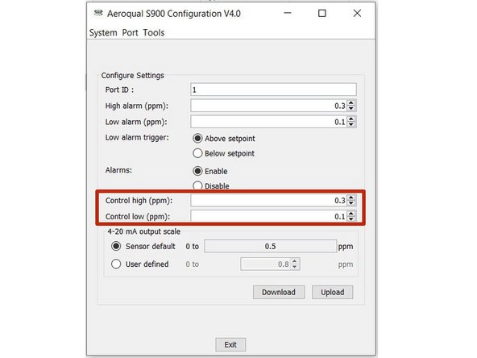The width and height of the screenshot is (477, 358).
Task: Open the Tools menu
Action: click(154, 32)
